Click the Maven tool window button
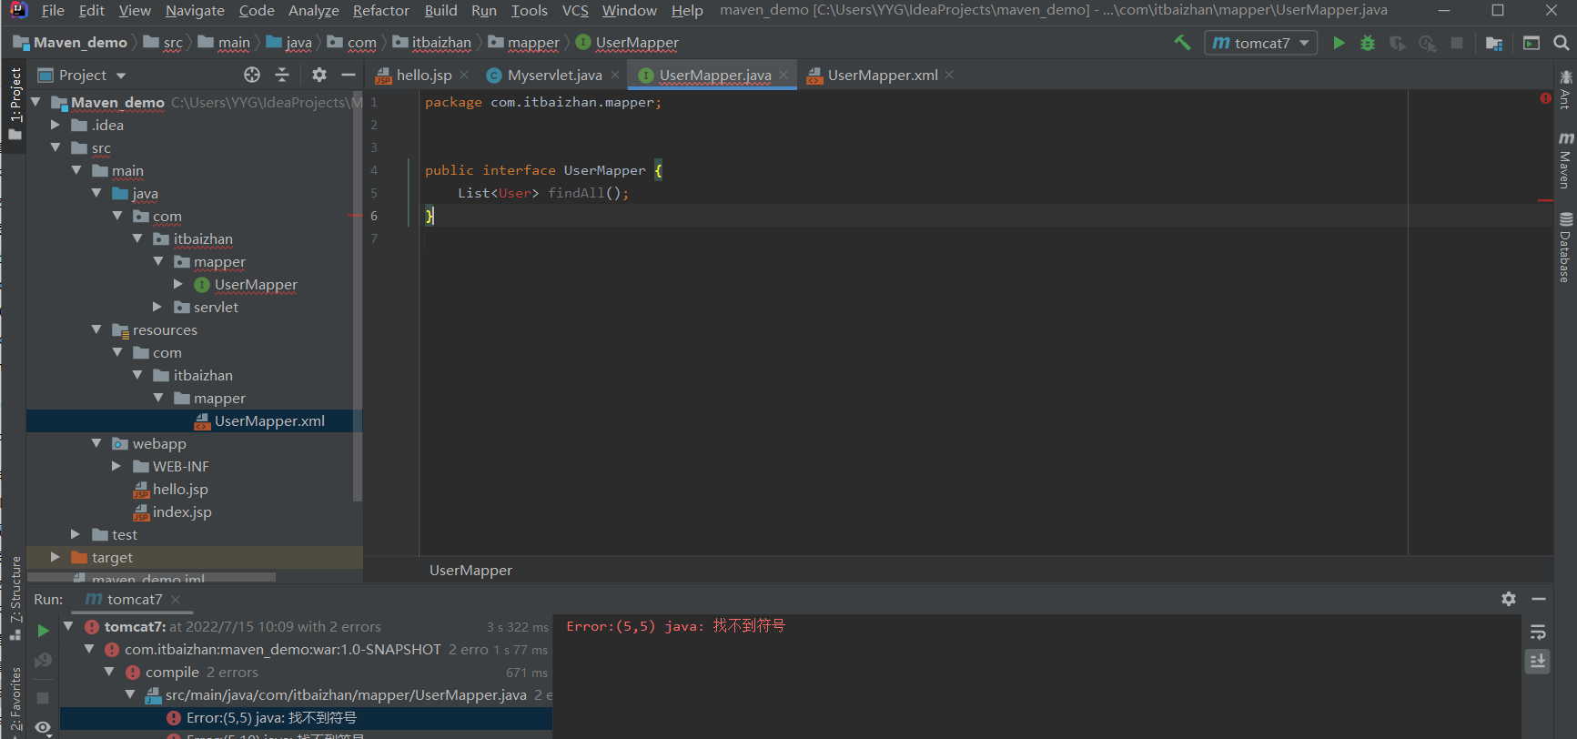 [1565, 159]
